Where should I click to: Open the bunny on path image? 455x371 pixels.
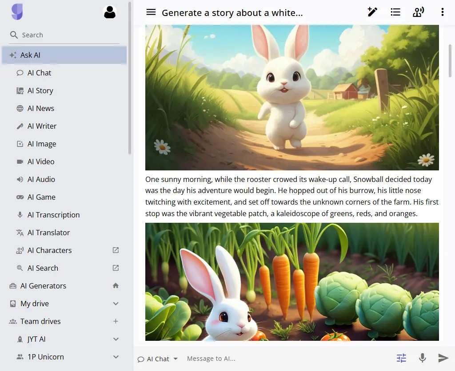(292, 97)
